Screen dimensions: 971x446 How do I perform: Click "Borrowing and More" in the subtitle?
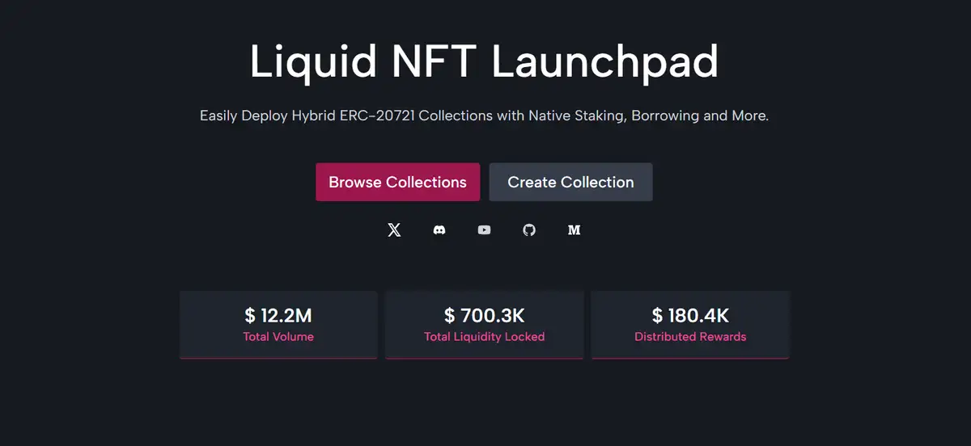[x=699, y=116]
